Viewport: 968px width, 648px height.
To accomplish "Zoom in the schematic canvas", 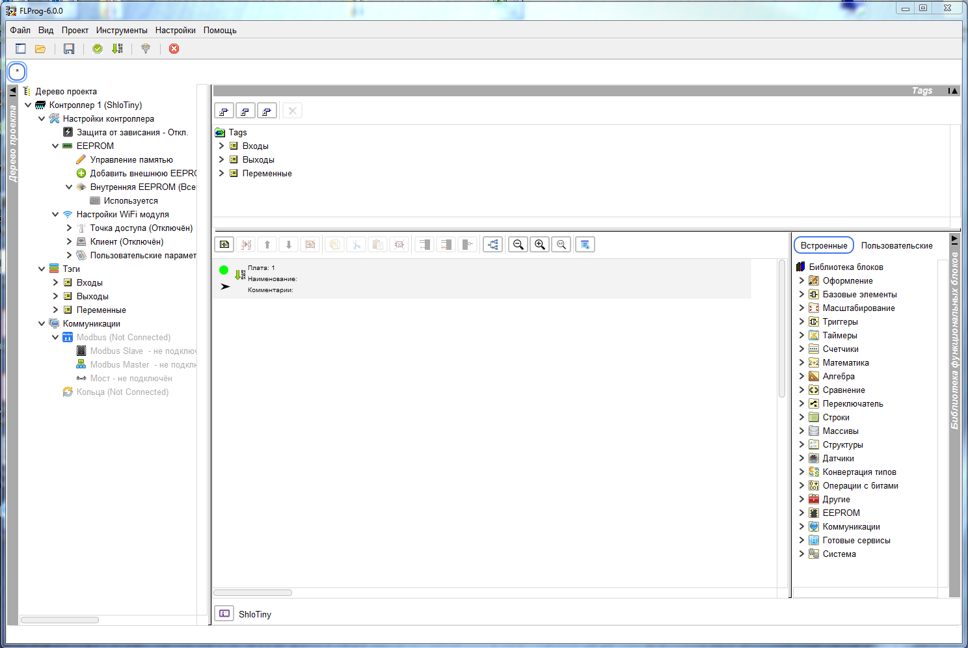I will (540, 245).
